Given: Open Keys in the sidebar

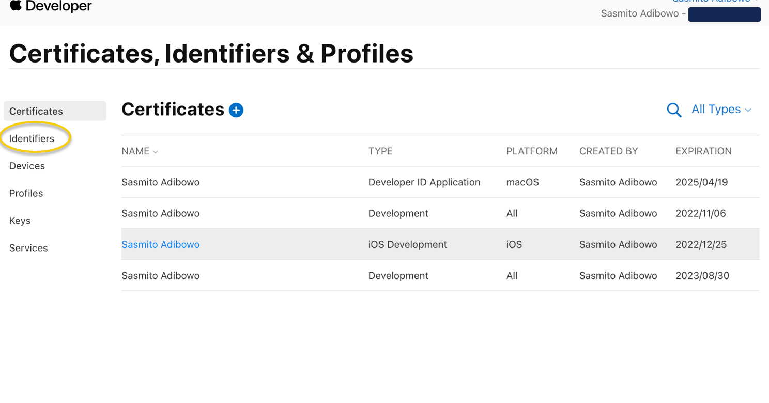Looking at the screenshot, I should pos(20,221).
